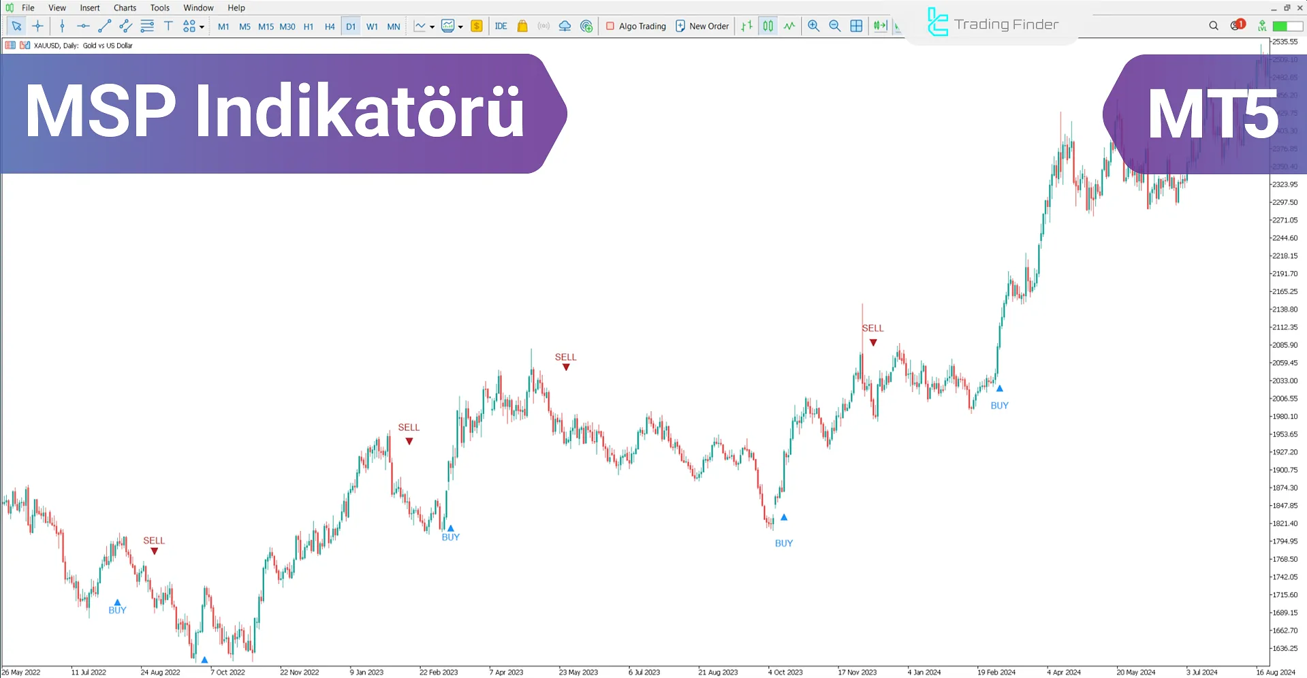Switch chart to candlestick mode
Image resolution: width=1307 pixels, height=678 pixels.
[x=768, y=26]
